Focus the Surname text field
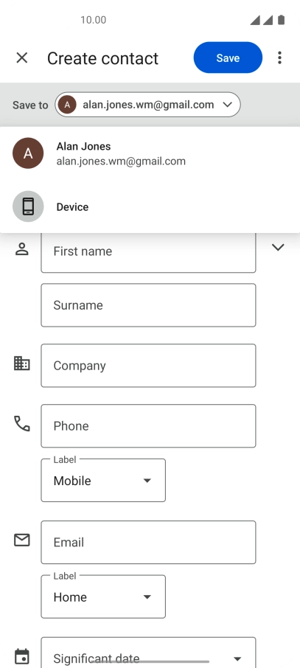The image size is (300, 668). [148, 305]
